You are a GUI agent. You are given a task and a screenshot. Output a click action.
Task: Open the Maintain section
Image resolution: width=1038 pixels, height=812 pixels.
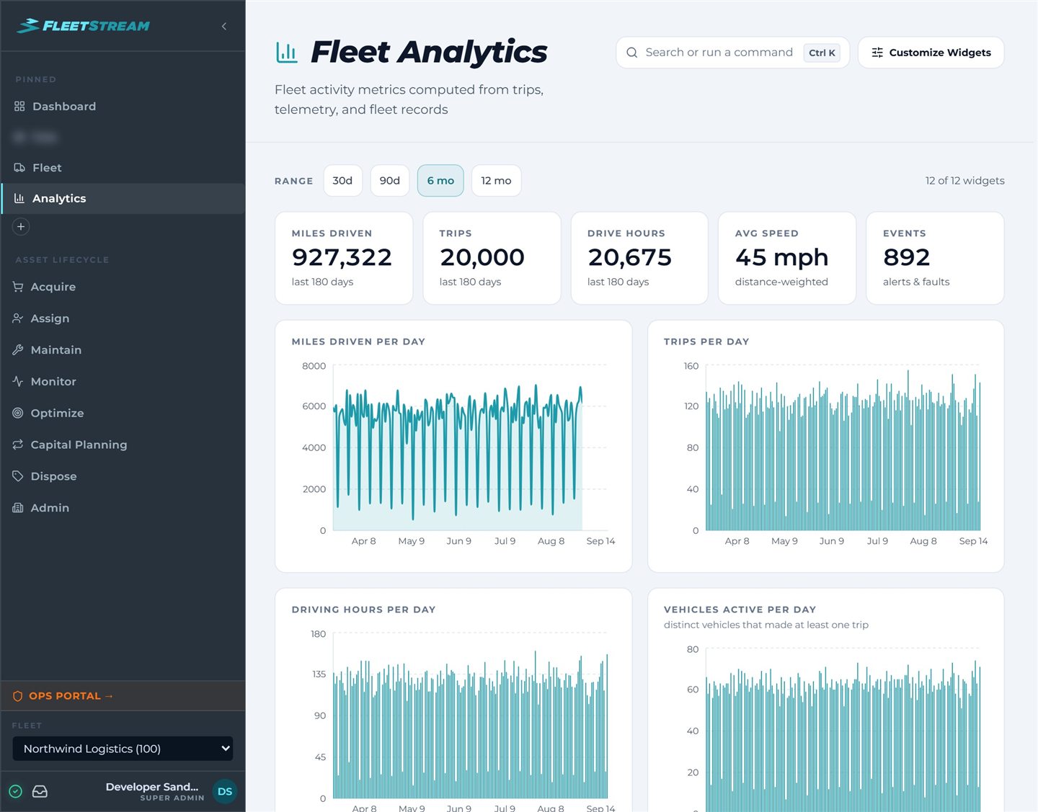(123, 350)
